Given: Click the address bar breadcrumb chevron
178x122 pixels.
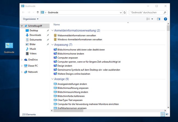Looking at the screenshot, I should (x=46, y=13).
